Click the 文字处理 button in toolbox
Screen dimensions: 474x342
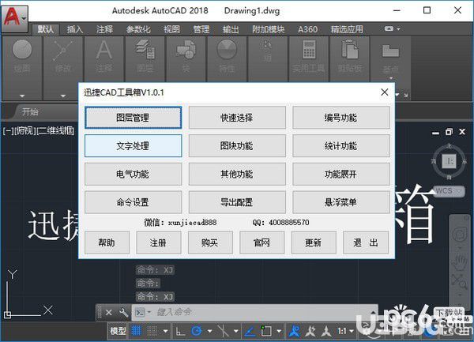coord(133,146)
